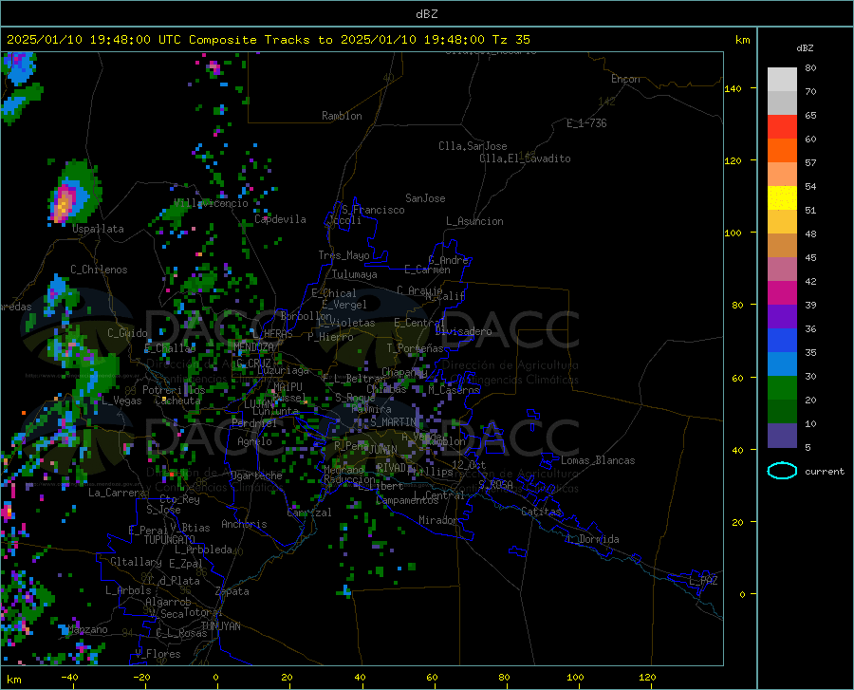Click the green 20-30 dBZ swatch

(x=782, y=388)
